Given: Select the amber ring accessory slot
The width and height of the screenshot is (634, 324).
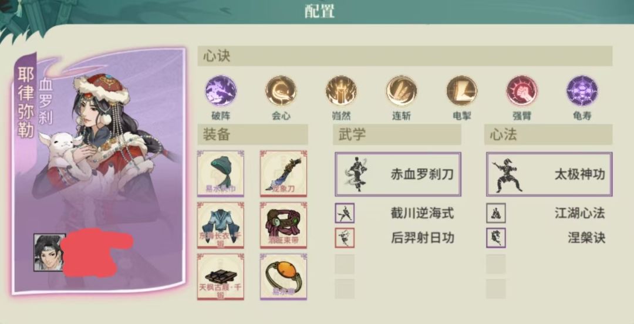Looking at the screenshot, I should (x=284, y=276).
